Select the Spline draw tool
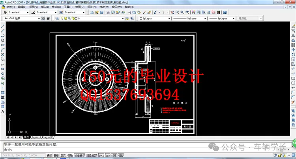The image size is (296, 159). pos(3,64)
